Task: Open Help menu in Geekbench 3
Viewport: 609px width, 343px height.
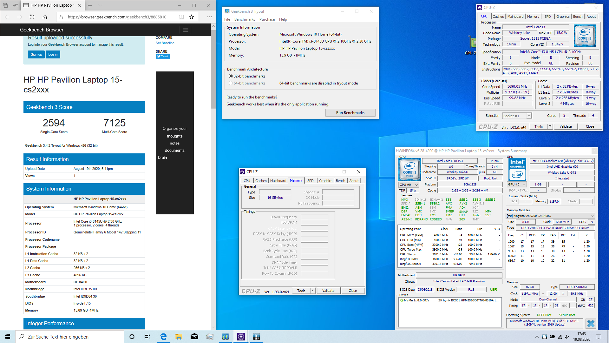Action: click(x=283, y=19)
